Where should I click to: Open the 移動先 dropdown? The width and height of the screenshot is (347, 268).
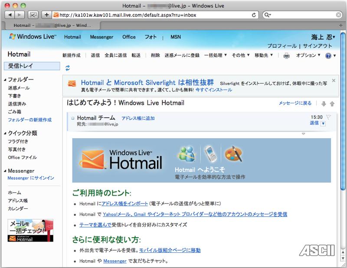click(264, 55)
